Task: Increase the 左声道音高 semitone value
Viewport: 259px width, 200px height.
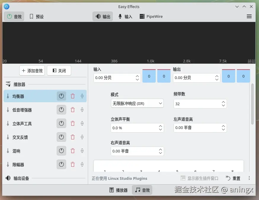Action: pos(223,126)
